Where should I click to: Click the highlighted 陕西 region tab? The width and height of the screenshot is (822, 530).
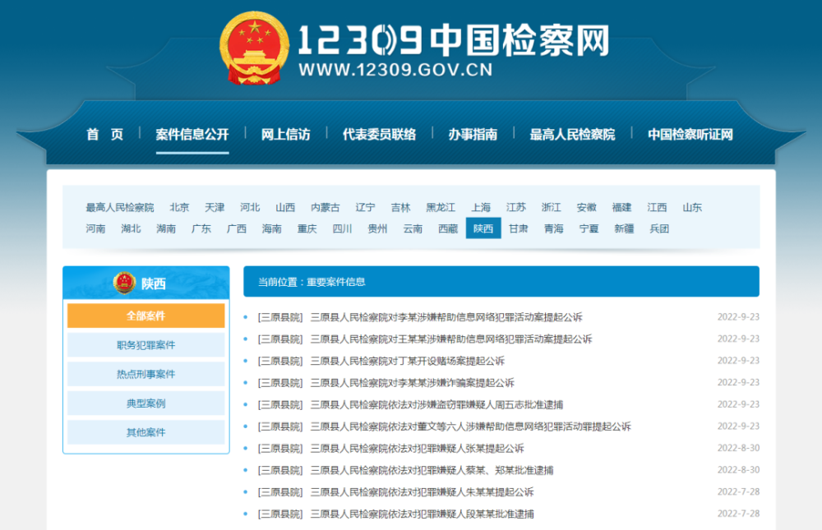tap(483, 228)
